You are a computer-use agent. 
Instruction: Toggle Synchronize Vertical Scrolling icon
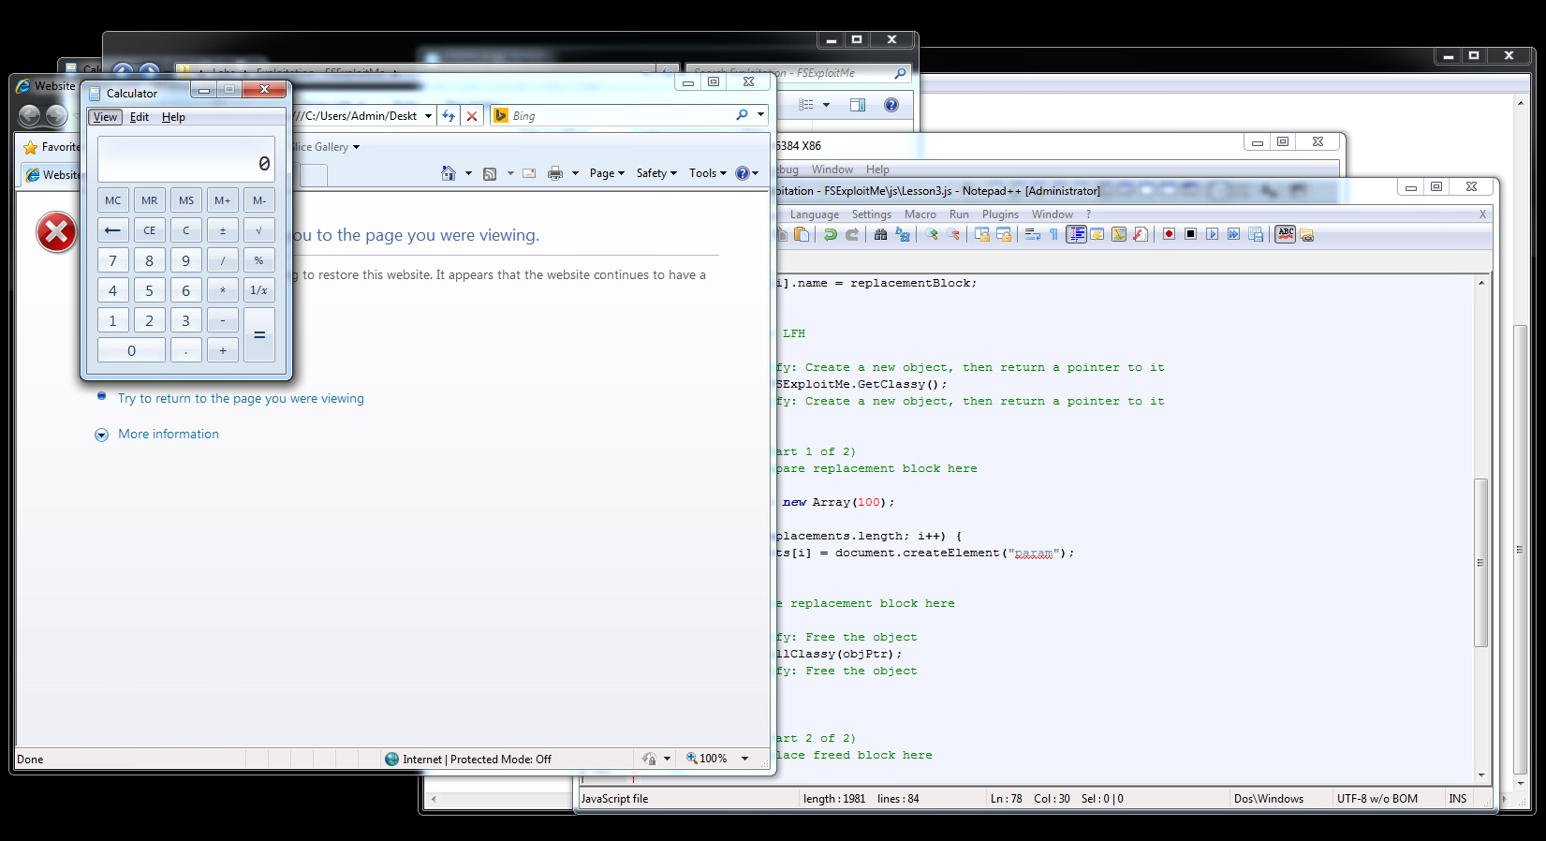tap(982, 234)
